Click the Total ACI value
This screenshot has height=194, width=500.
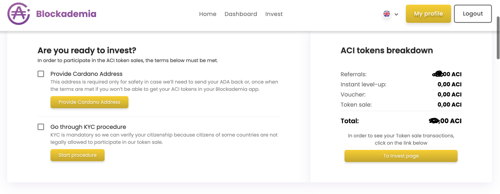pyautogui.click(x=445, y=121)
